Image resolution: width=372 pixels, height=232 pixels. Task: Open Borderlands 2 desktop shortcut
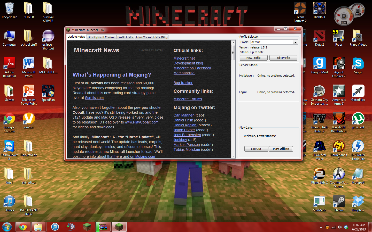(x=339, y=150)
